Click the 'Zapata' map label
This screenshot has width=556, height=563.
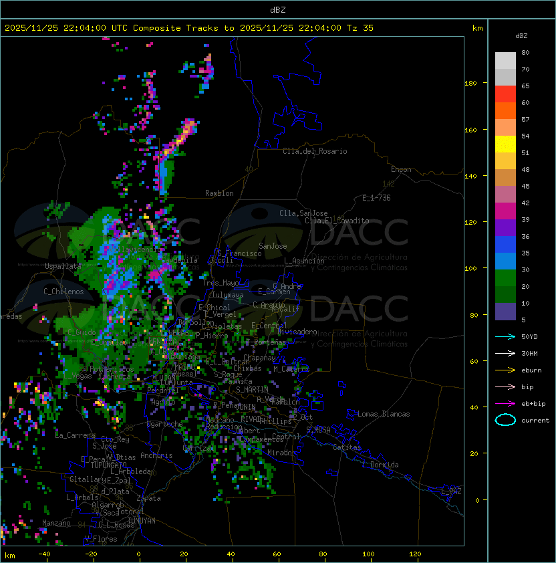pos(148,498)
